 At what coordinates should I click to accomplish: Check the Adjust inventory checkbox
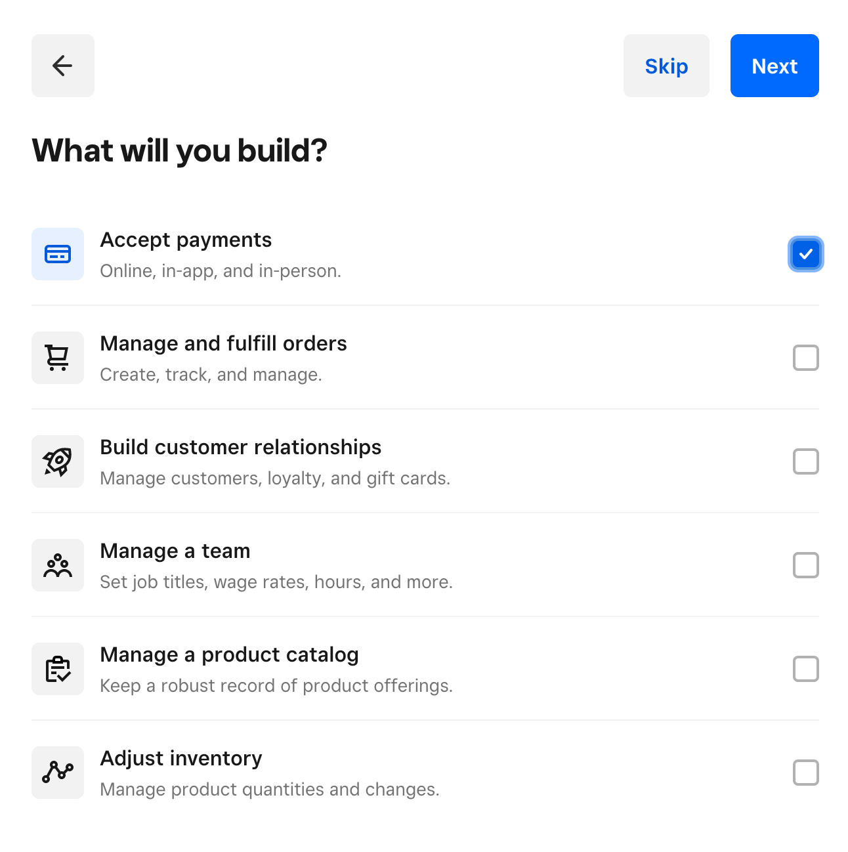click(x=805, y=773)
